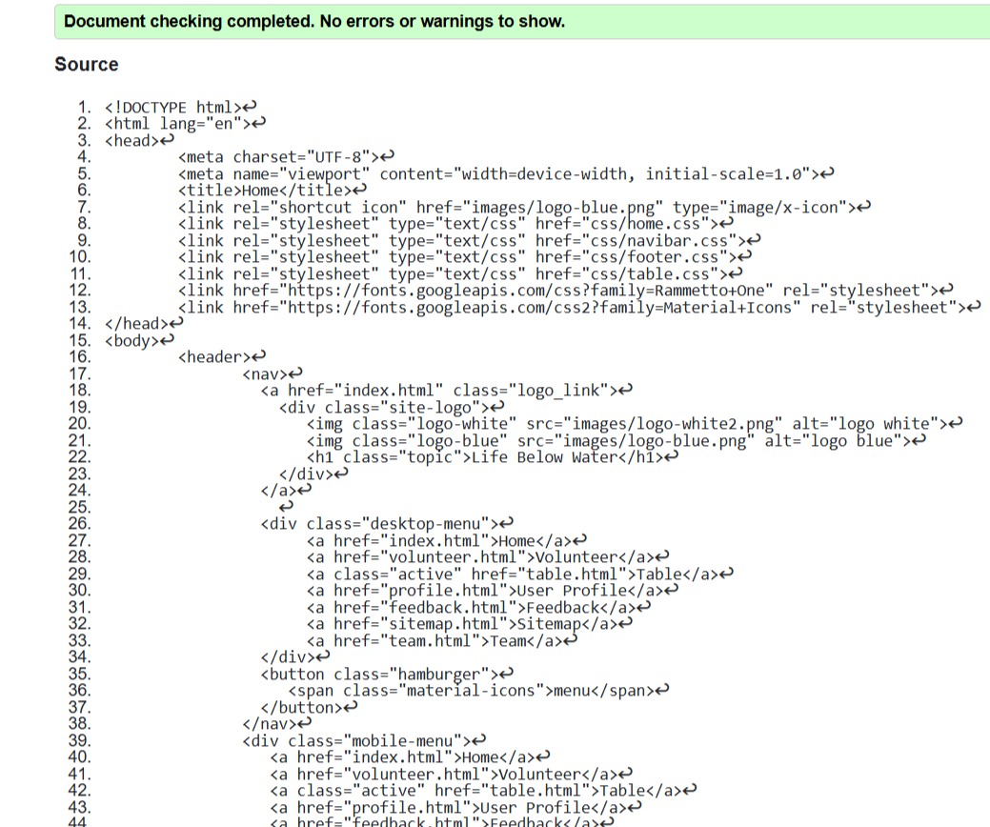Click the html lang="en" tag
Viewport: 990px width, 827px height.
[x=179, y=124]
